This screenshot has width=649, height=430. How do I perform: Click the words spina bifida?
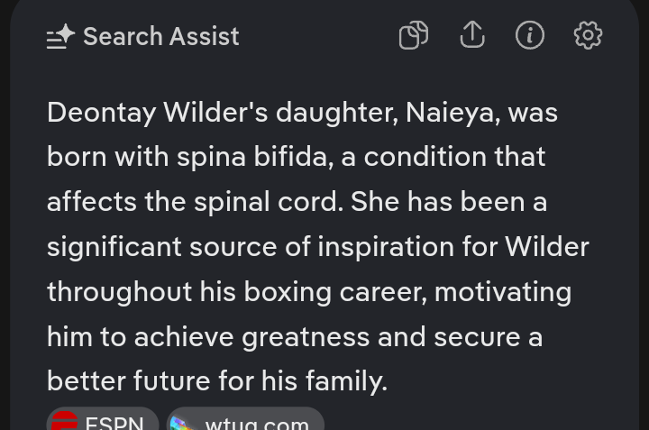coord(255,157)
